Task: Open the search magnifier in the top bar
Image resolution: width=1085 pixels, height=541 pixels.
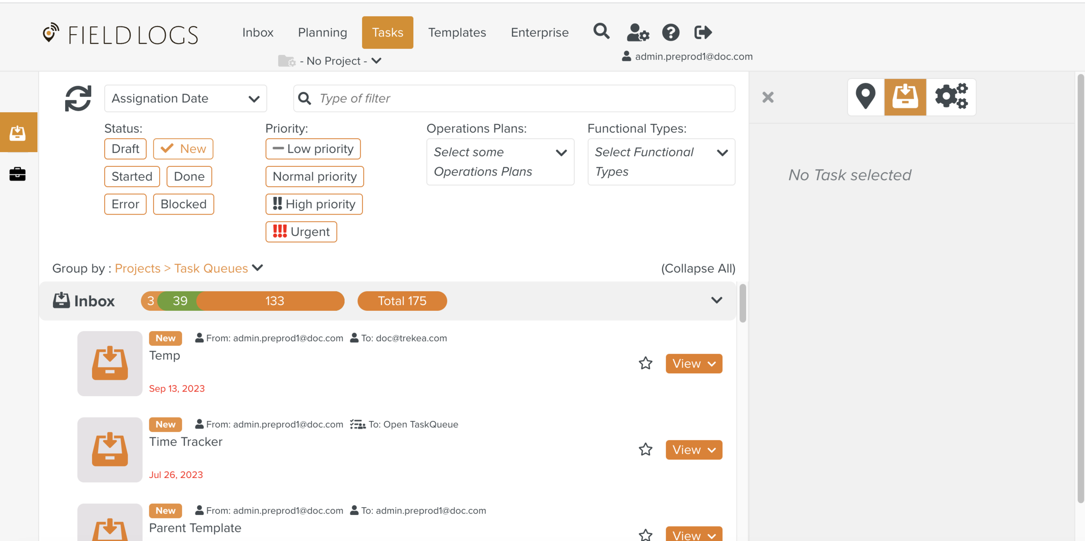Action: [x=601, y=32]
